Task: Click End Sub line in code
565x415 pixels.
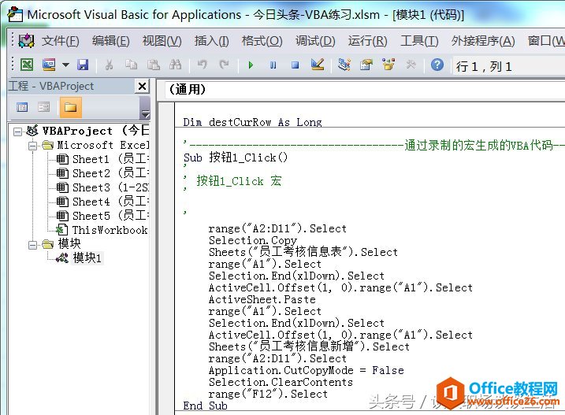Action: (205, 406)
